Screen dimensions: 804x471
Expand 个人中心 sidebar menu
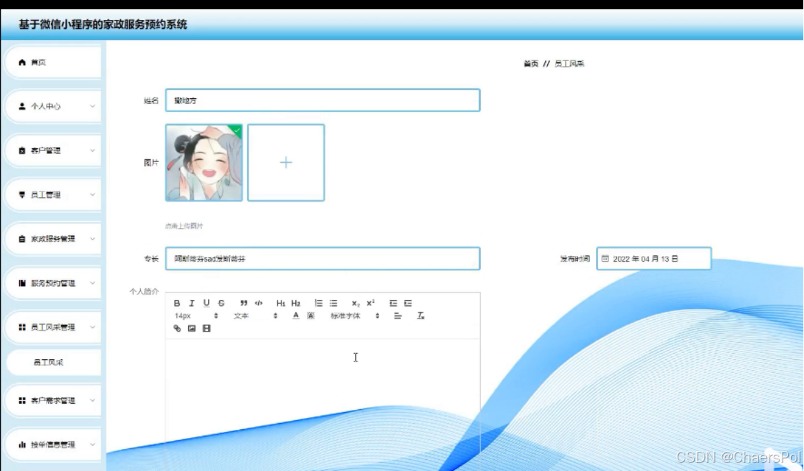pyautogui.click(x=54, y=106)
